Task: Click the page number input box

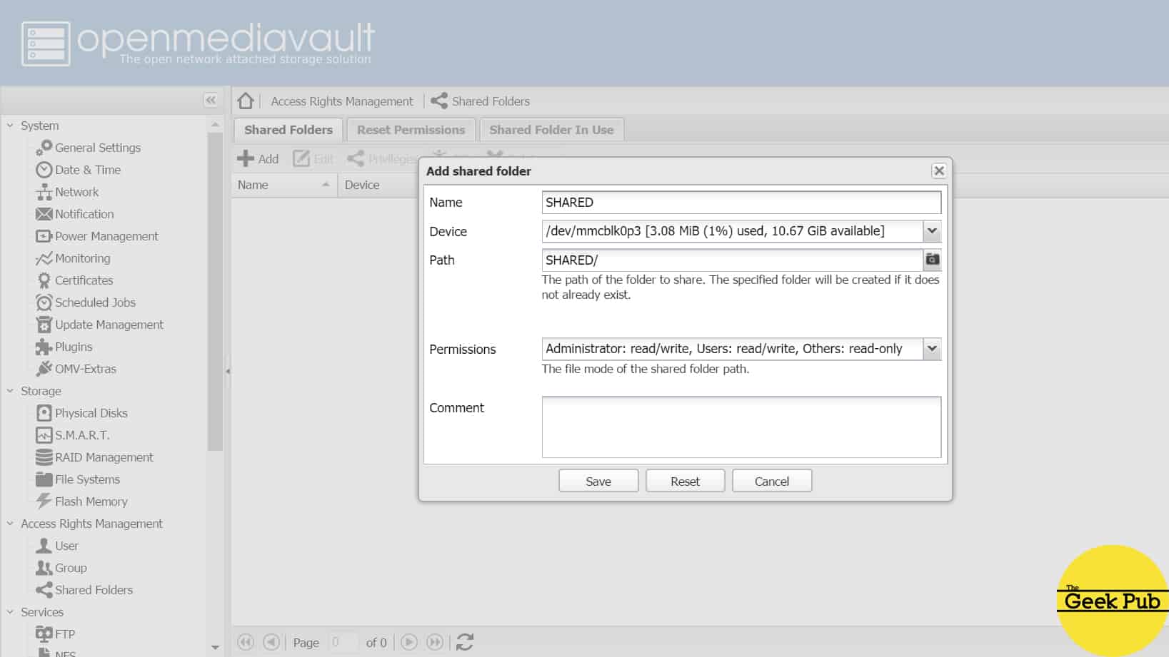Action: tap(343, 642)
